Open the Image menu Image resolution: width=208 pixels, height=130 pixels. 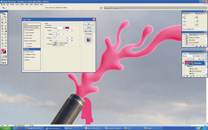pyautogui.click(x=12, y=5)
